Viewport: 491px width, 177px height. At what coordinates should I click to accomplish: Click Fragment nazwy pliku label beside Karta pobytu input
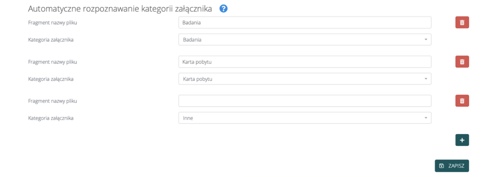pos(53,62)
